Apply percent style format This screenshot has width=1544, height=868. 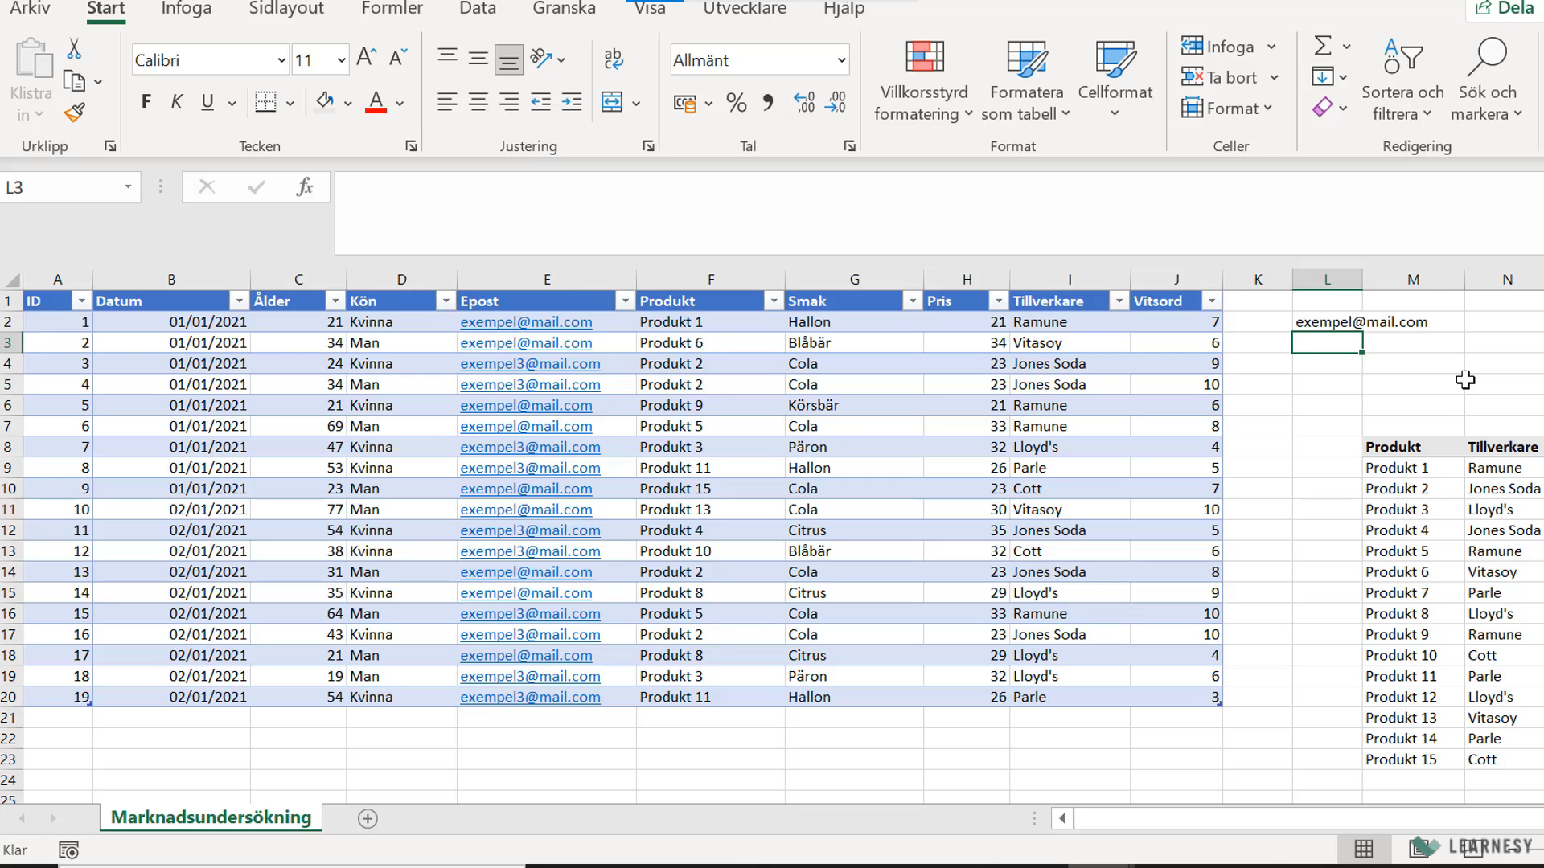[736, 103]
